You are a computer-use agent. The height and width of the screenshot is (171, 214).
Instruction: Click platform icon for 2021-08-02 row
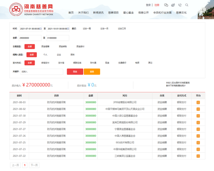[198, 109]
